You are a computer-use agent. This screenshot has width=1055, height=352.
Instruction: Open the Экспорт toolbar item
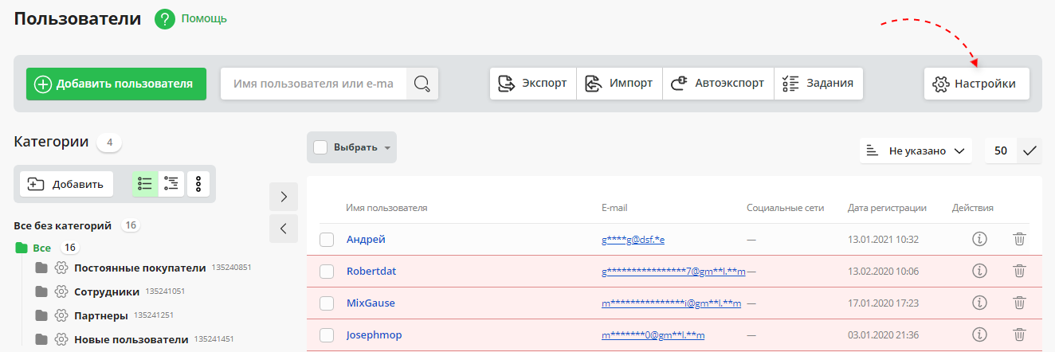pos(533,84)
